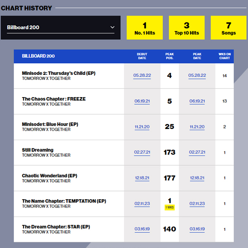Click the BILLBOARD 200 table header
248x248 pixels.
tap(38, 56)
